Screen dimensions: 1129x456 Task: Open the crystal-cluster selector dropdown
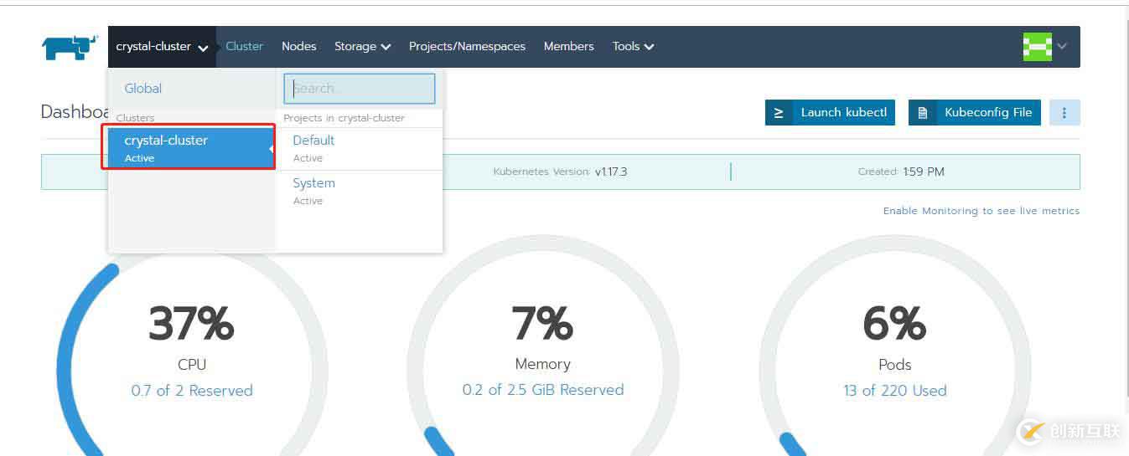(x=162, y=47)
